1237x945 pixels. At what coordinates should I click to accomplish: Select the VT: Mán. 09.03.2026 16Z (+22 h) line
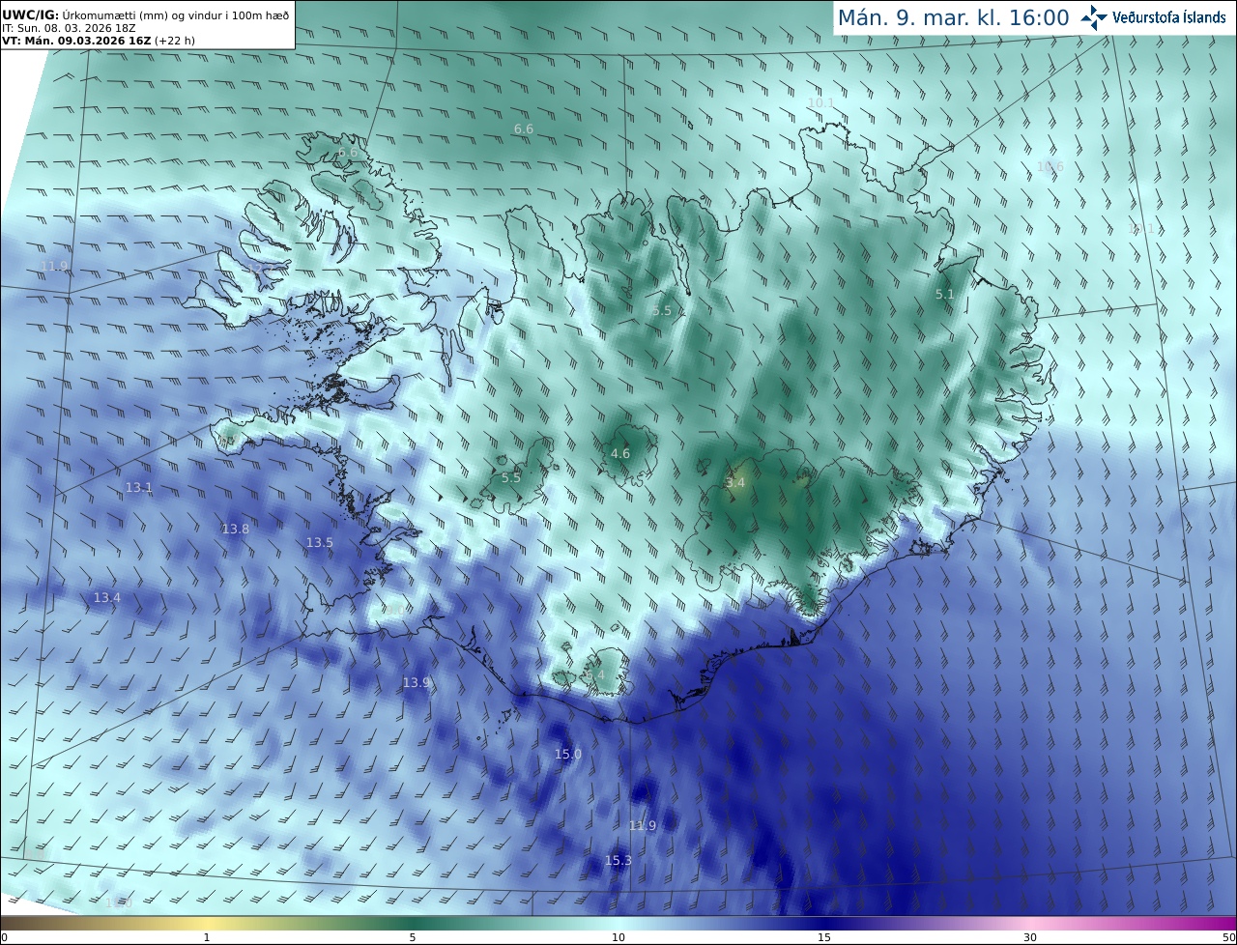click(98, 41)
